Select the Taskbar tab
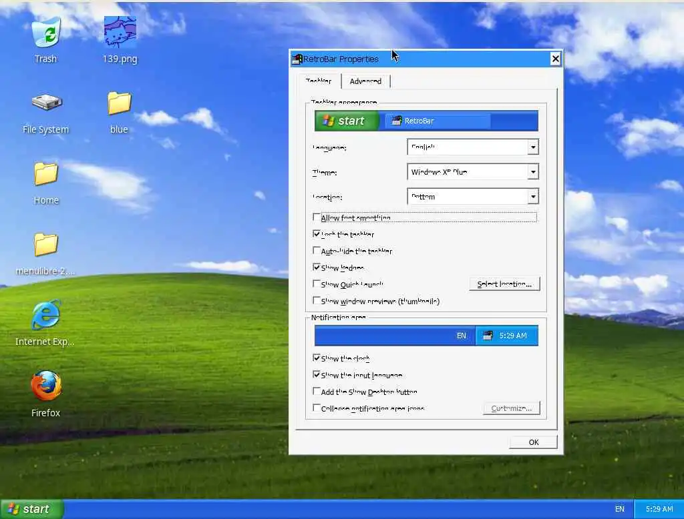This screenshot has height=519, width=684. 319,81
